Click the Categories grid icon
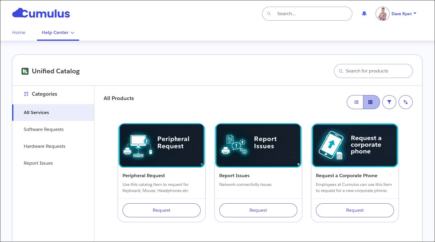The image size is (435, 242). (26, 94)
